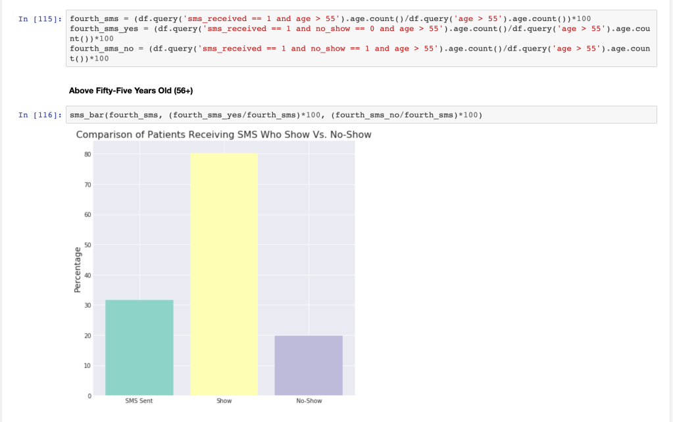Image resolution: width=673 pixels, height=422 pixels.
Task: Click the purple No-Show bar
Action: click(x=309, y=365)
